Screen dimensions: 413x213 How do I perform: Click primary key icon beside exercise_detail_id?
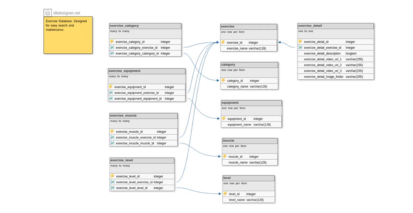click(x=300, y=42)
